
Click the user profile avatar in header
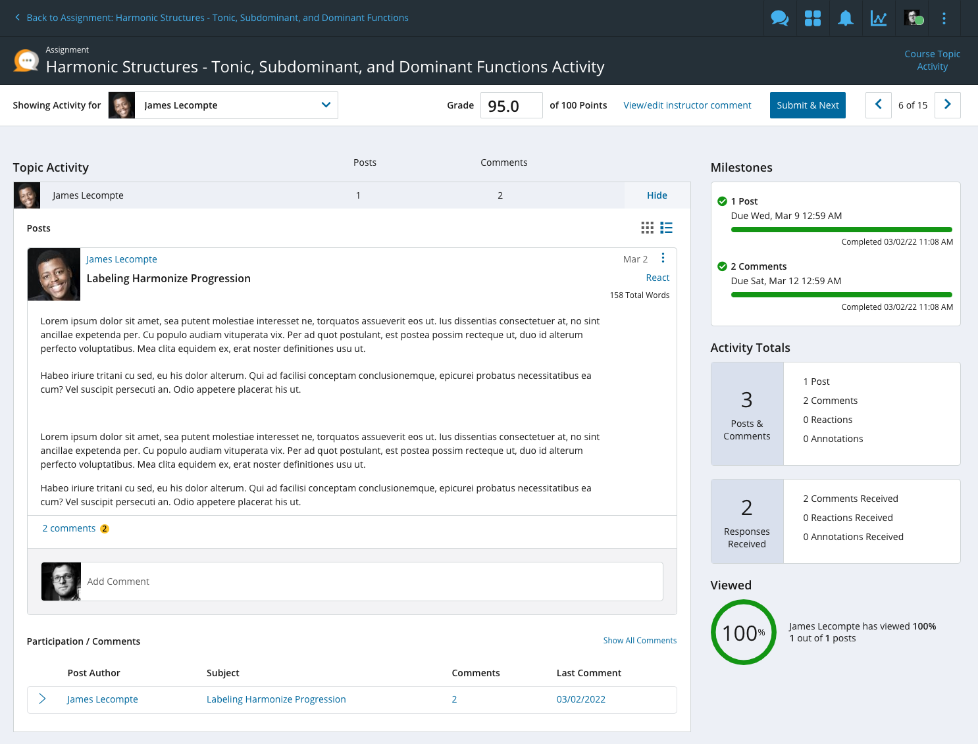913,18
